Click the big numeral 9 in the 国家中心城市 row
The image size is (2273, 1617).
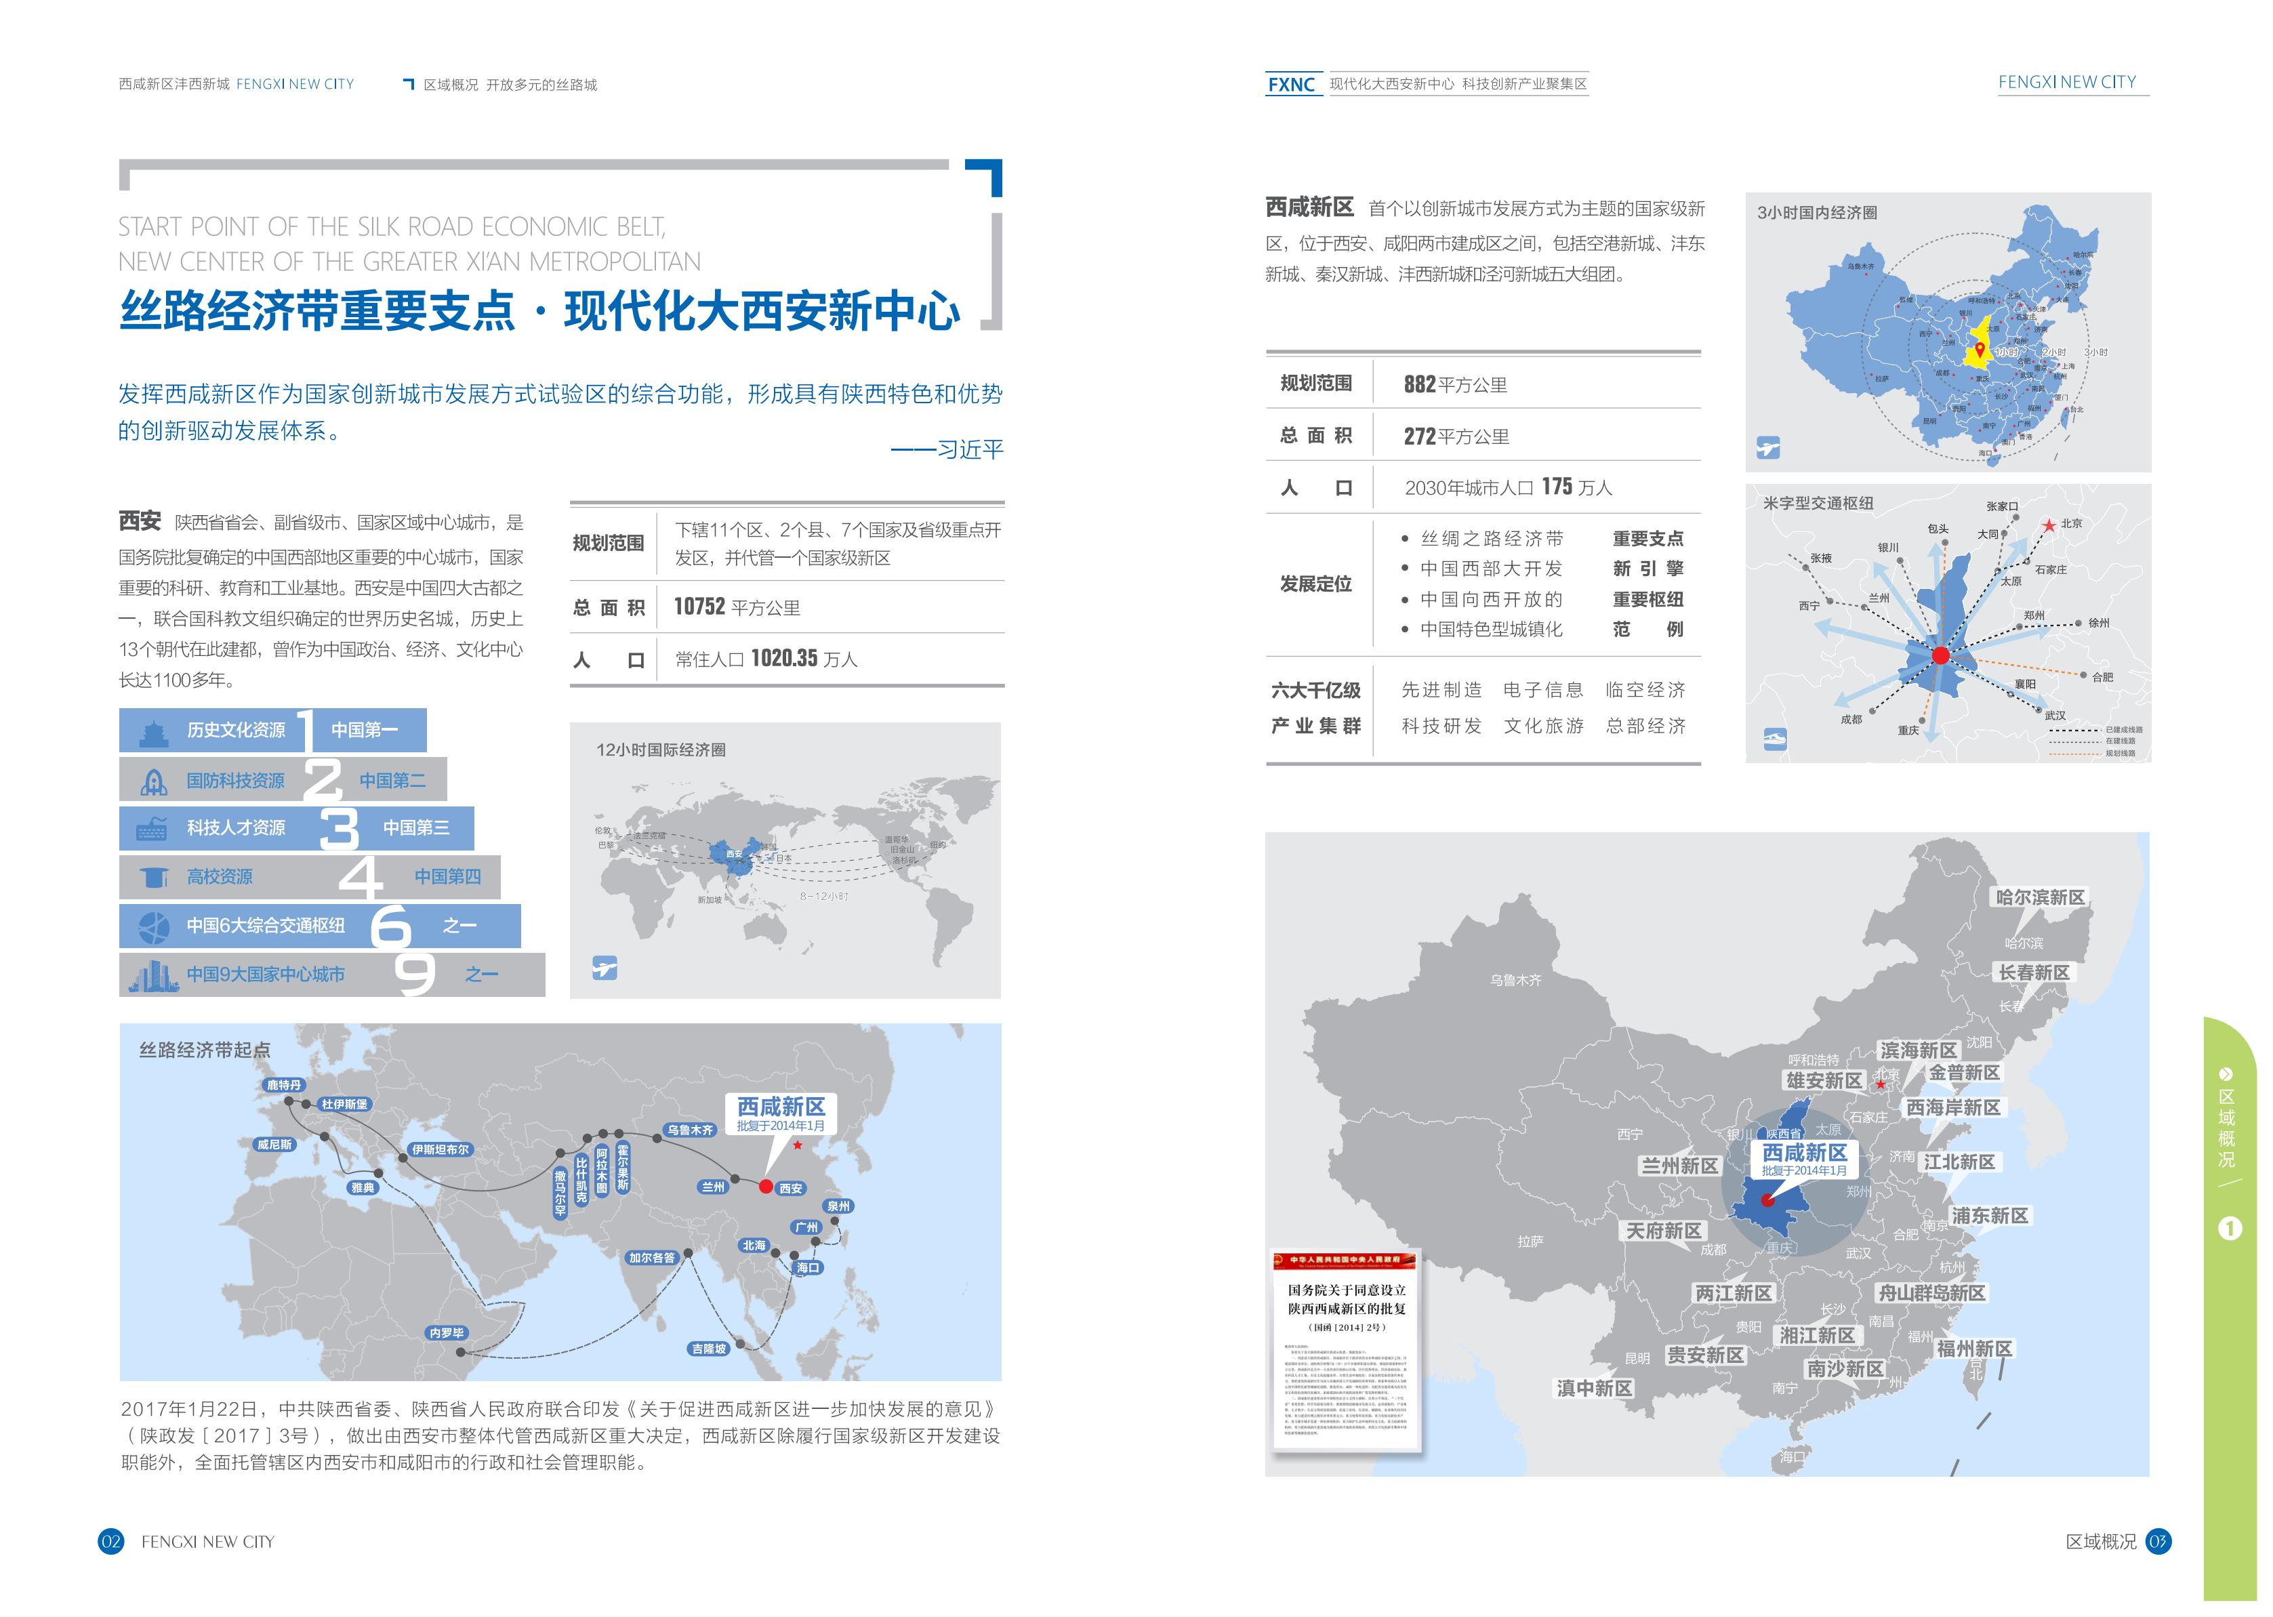415,975
